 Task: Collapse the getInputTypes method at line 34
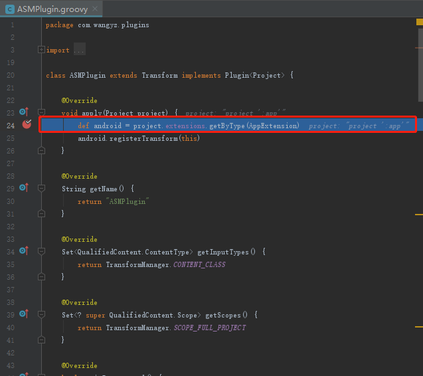42,252
